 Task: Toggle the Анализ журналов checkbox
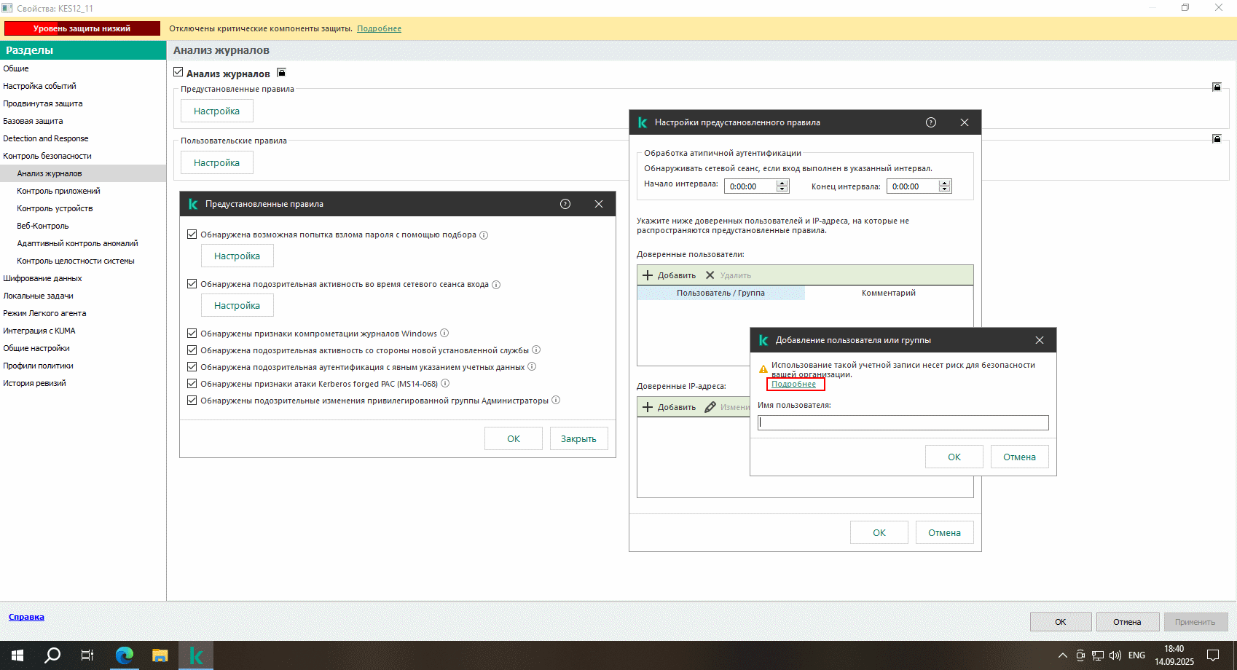click(x=178, y=73)
